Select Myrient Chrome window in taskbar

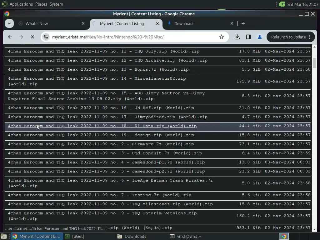(x=37, y=236)
